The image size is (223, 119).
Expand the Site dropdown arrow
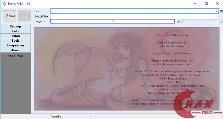click(216, 11)
